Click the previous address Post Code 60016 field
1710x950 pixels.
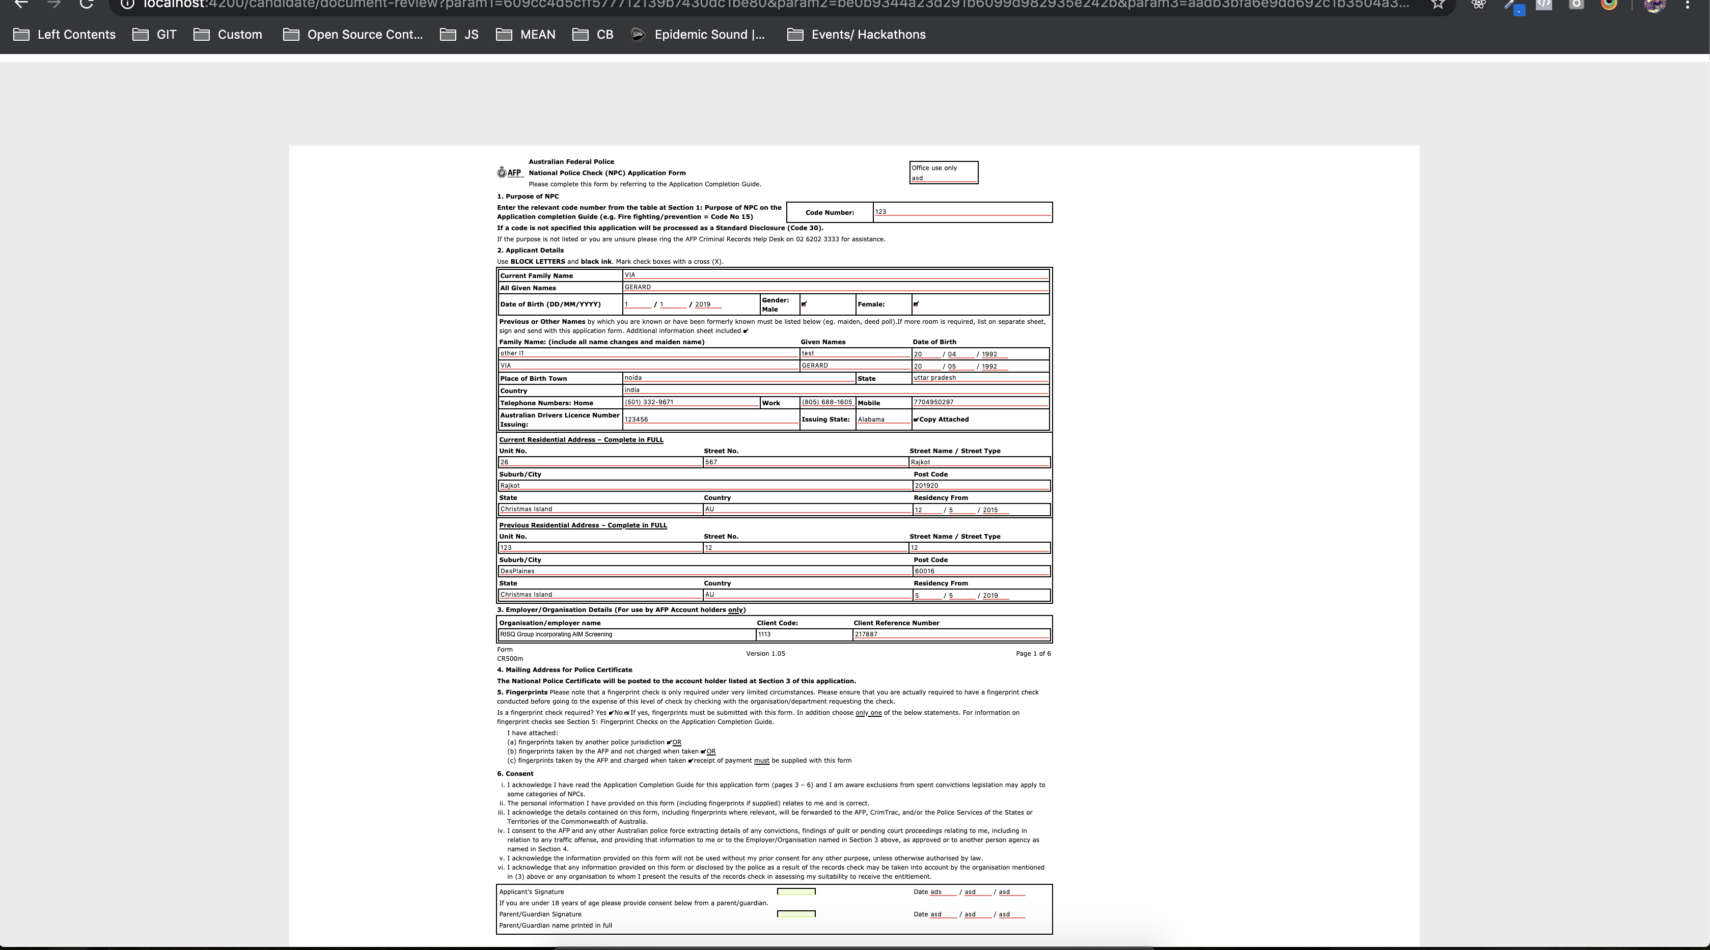pos(982,571)
